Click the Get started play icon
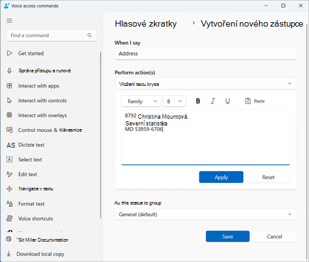309x262 pixels. click(x=9, y=53)
